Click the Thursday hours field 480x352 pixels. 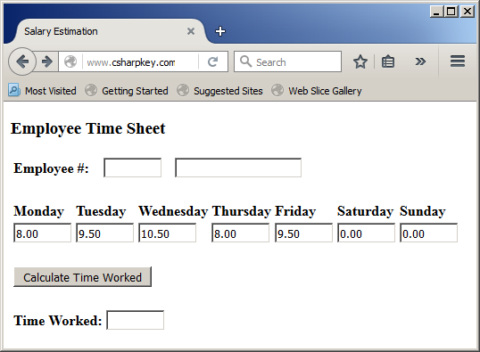coord(240,233)
